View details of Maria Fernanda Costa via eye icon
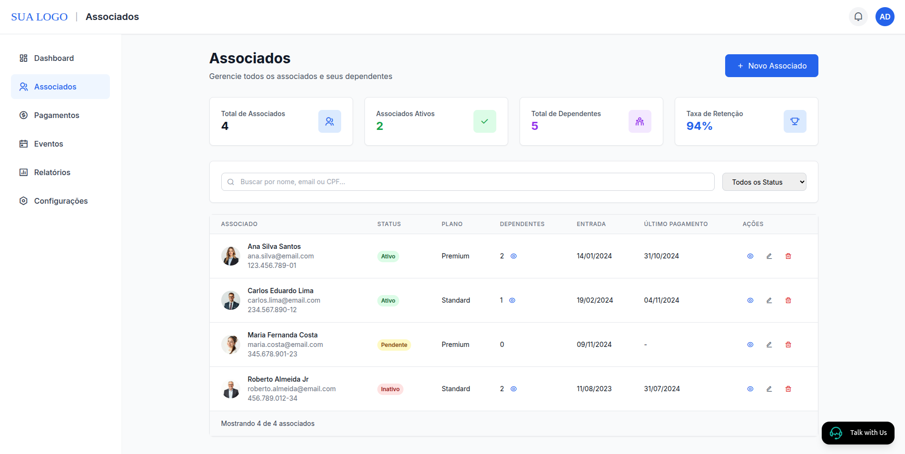The image size is (905, 454). (750, 344)
